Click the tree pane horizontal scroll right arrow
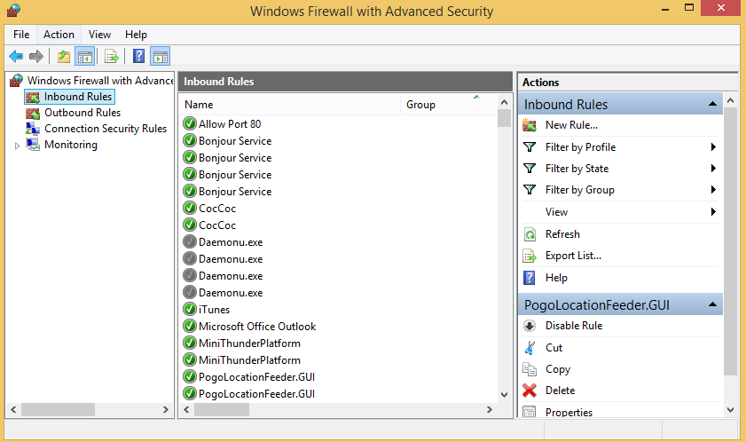Viewport: 746px width, 442px height. point(166,410)
